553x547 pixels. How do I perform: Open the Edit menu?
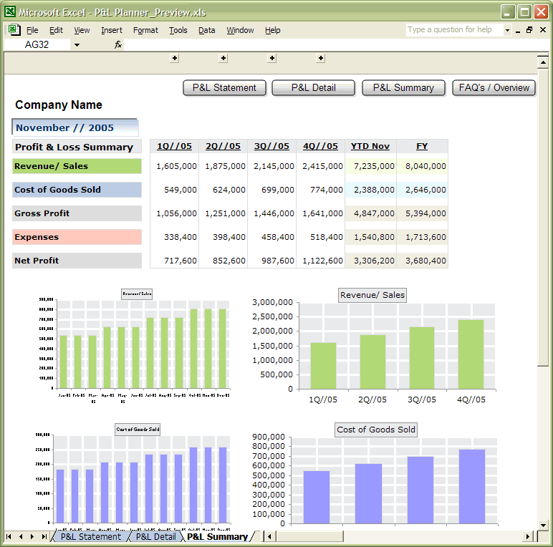point(56,30)
